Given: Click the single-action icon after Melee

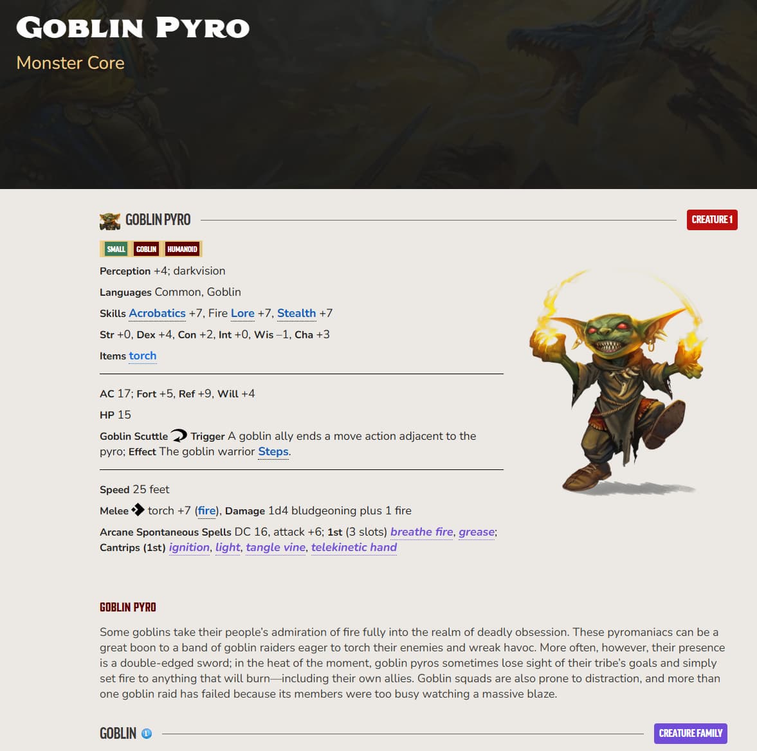Looking at the screenshot, I should 138,510.
